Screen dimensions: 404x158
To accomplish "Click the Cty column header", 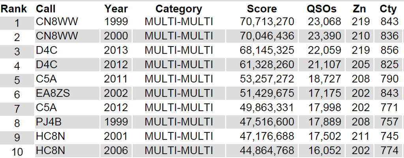I will tap(388, 9).
